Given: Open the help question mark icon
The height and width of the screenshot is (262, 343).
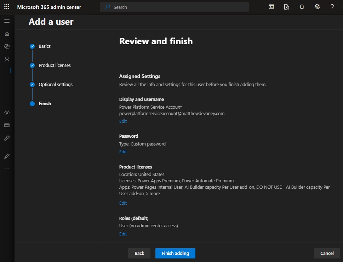Looking at the screenshot, I should pos(332,7).
